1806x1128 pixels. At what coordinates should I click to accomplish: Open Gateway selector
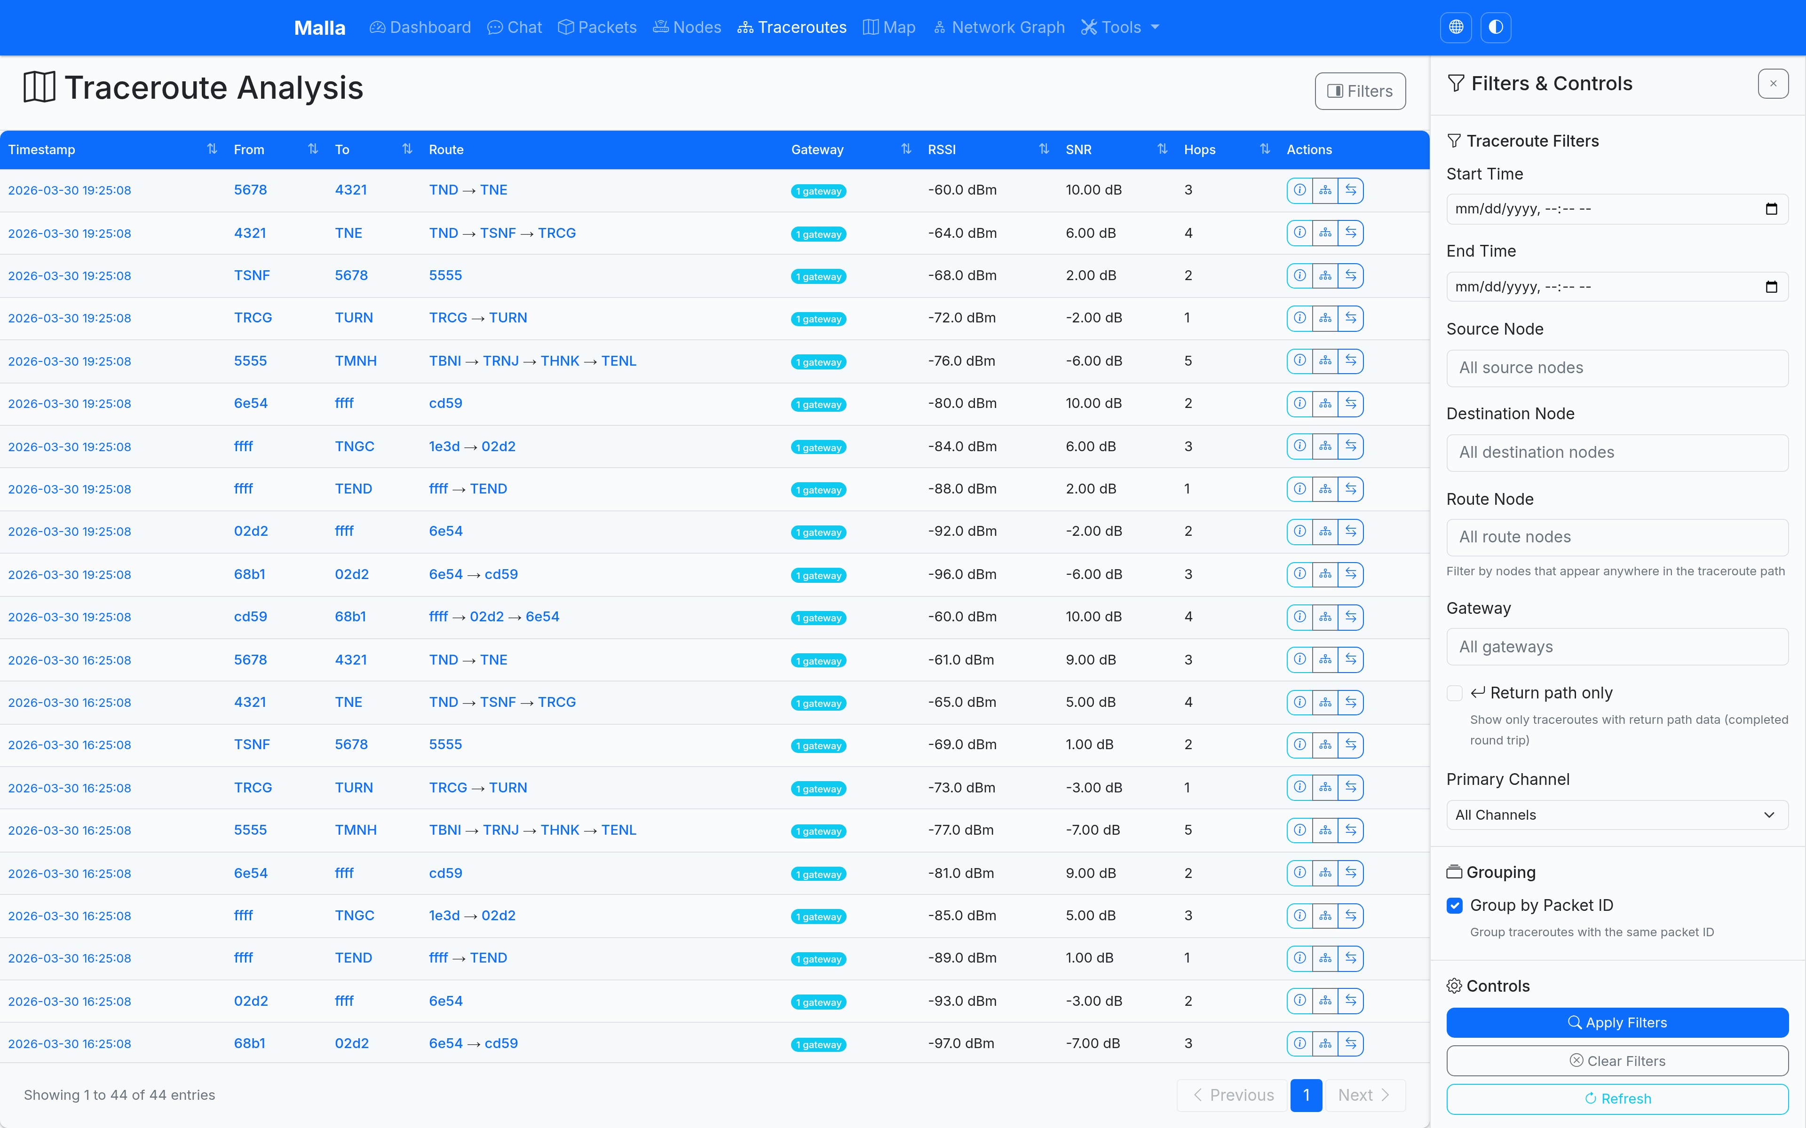[x=1617, y=647]
